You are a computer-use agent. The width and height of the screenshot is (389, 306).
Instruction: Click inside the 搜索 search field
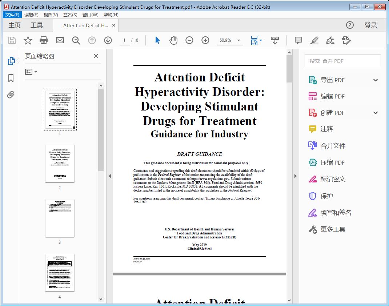(x=342, y=61)
